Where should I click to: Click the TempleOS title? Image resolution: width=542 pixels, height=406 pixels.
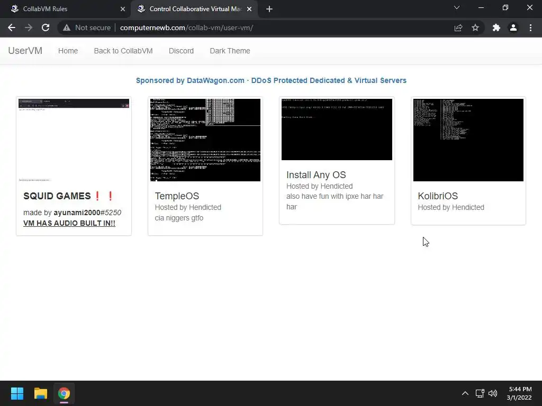[x=177, y=196]
